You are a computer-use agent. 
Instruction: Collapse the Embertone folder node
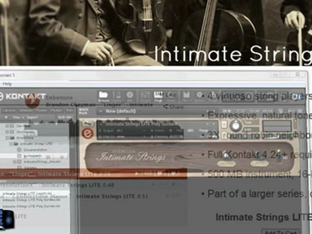[7, 138]
